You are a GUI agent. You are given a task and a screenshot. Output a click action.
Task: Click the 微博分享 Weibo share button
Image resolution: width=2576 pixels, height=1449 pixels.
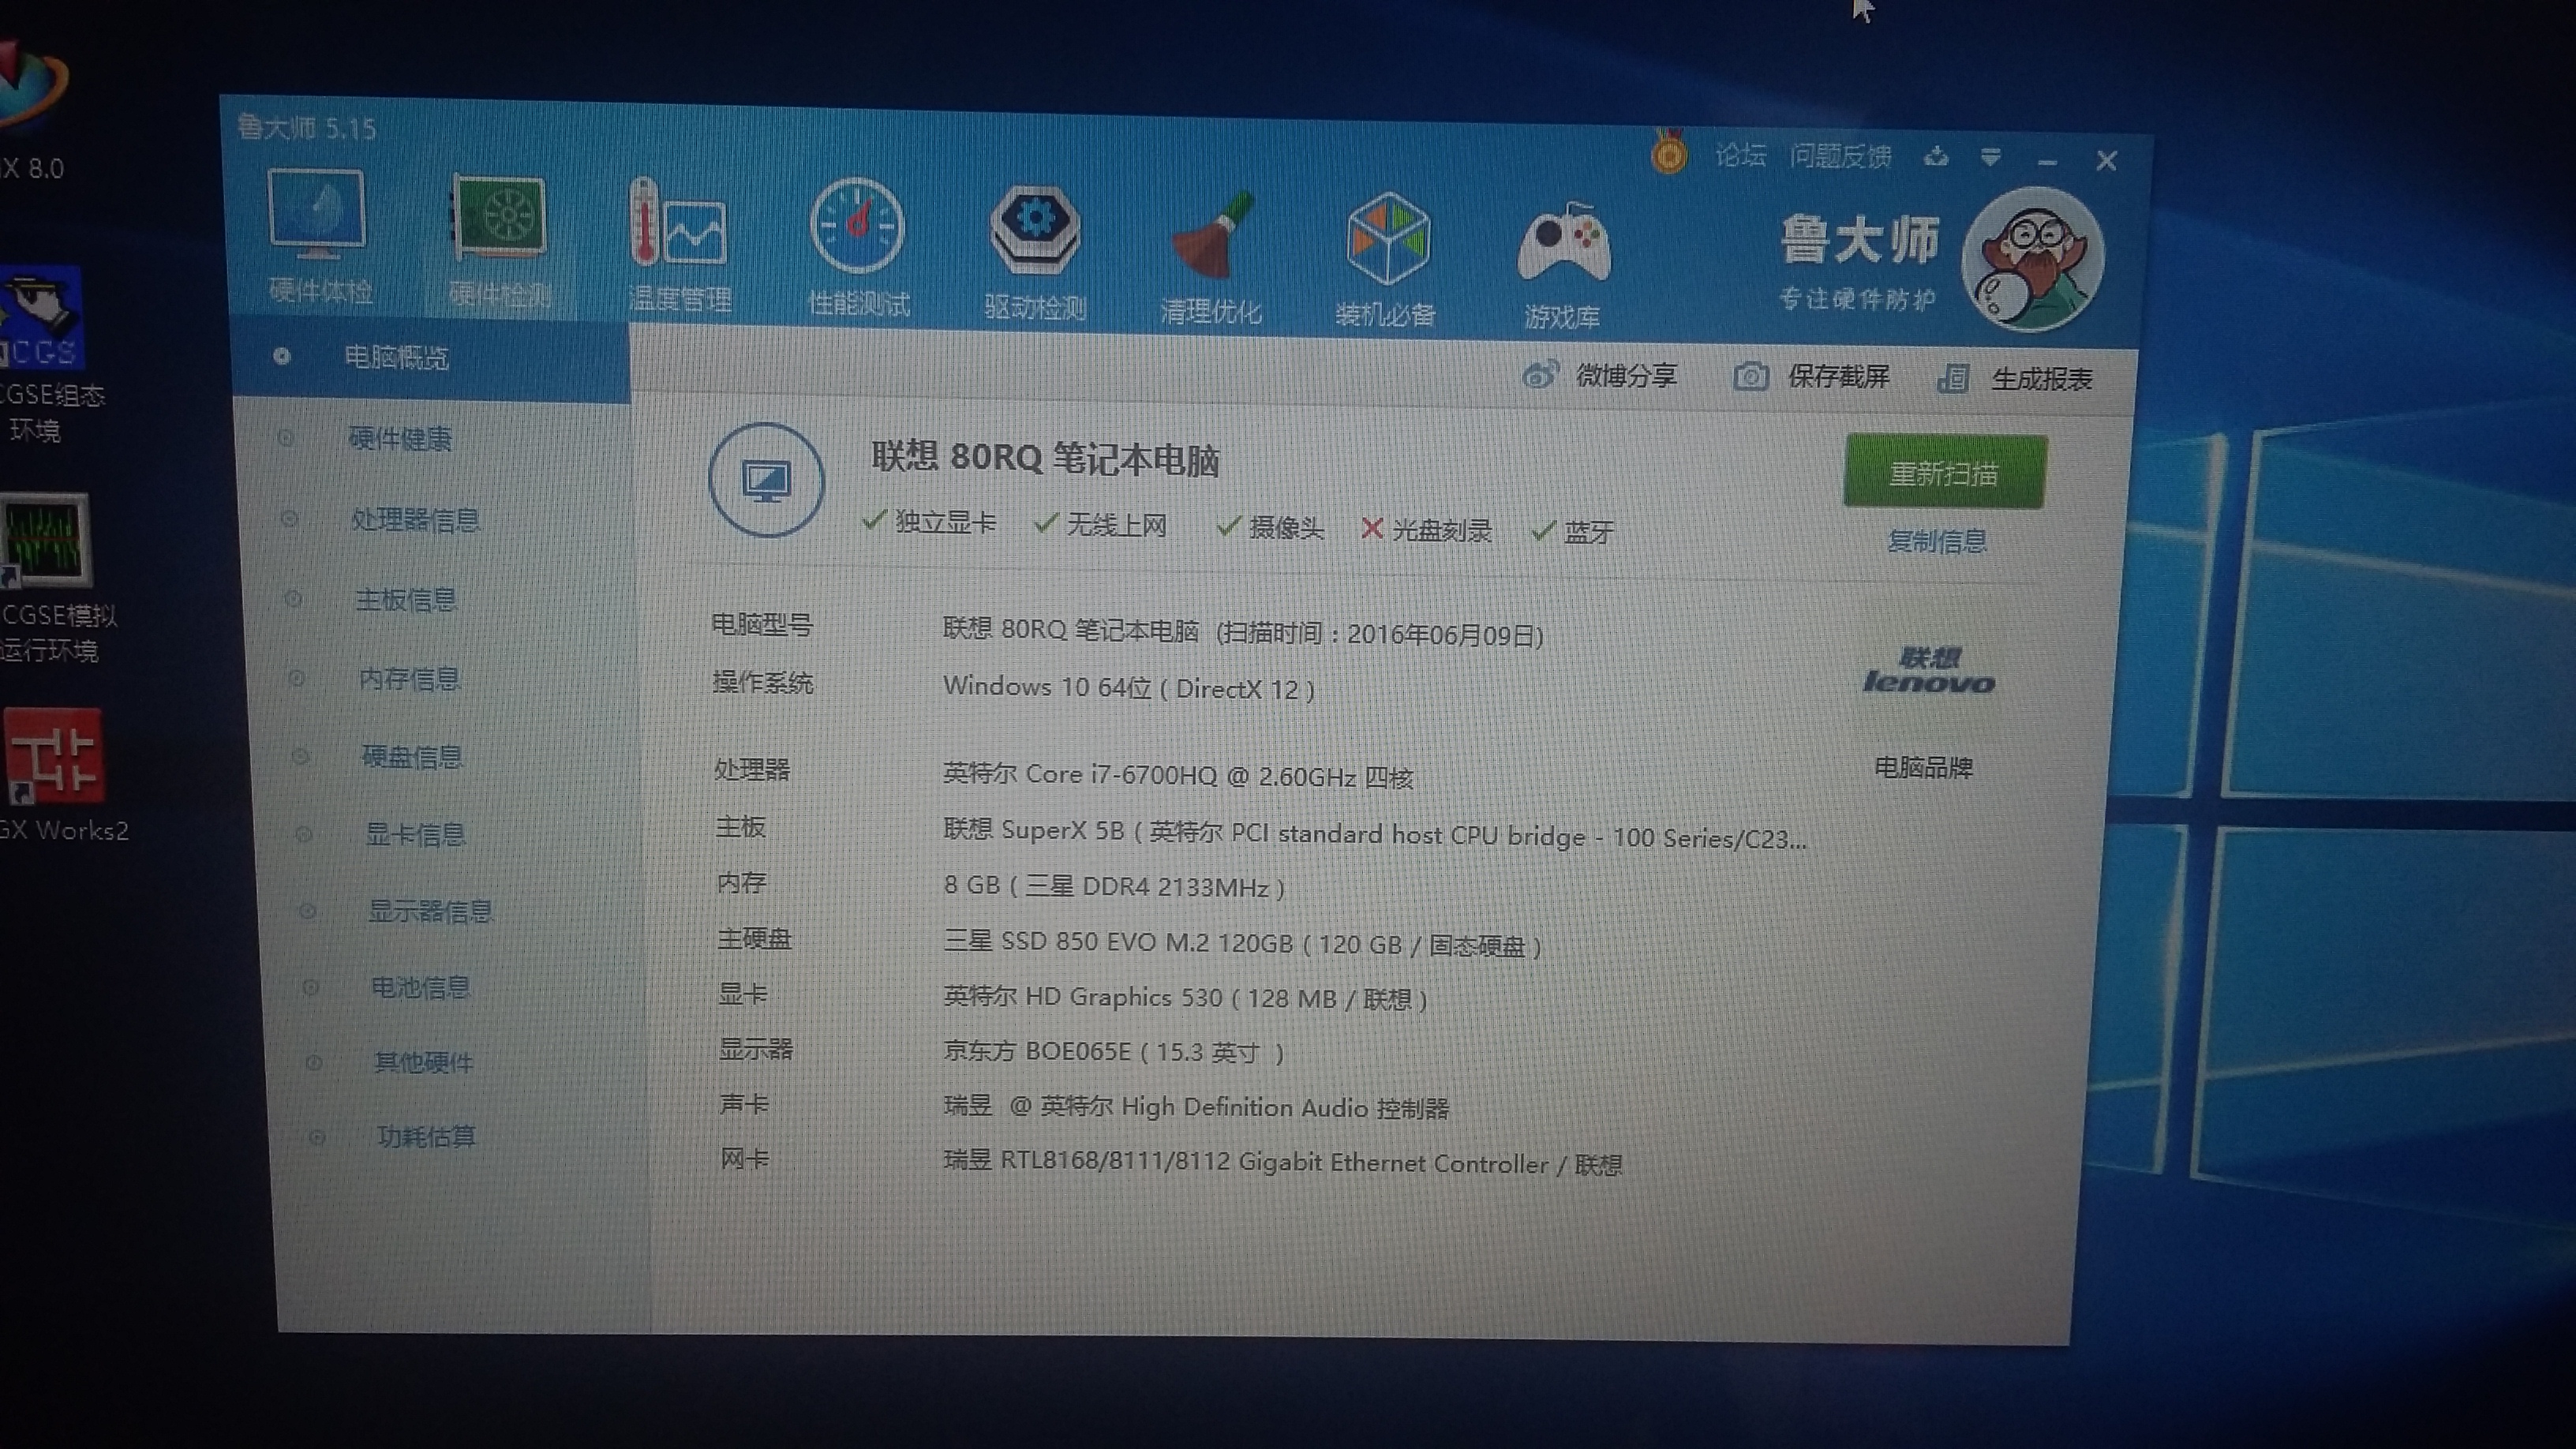(1600, 375)
